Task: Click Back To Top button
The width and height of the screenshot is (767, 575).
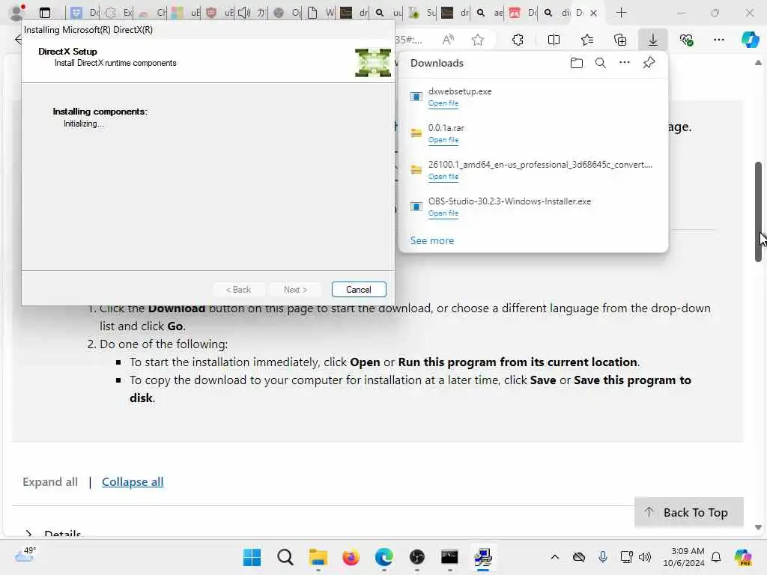Action: point(689,512)
